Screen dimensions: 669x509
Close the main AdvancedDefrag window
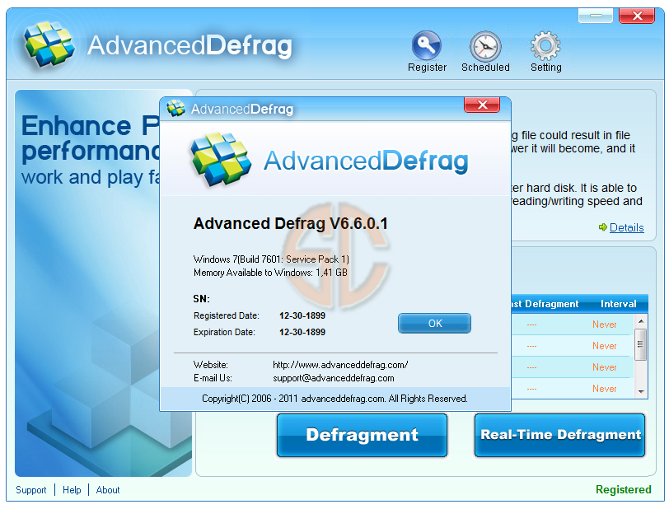click(x=637, y=16)
